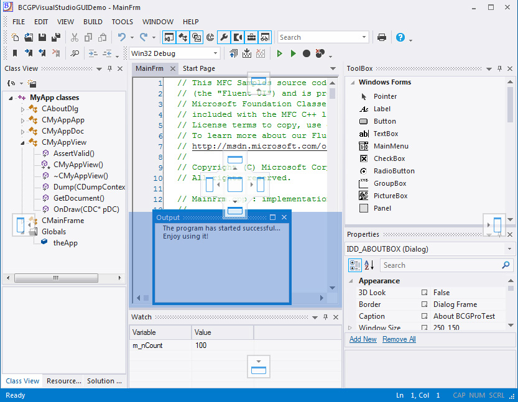
Task: Click the Add New link in Properties
Action: coord(363,339)
